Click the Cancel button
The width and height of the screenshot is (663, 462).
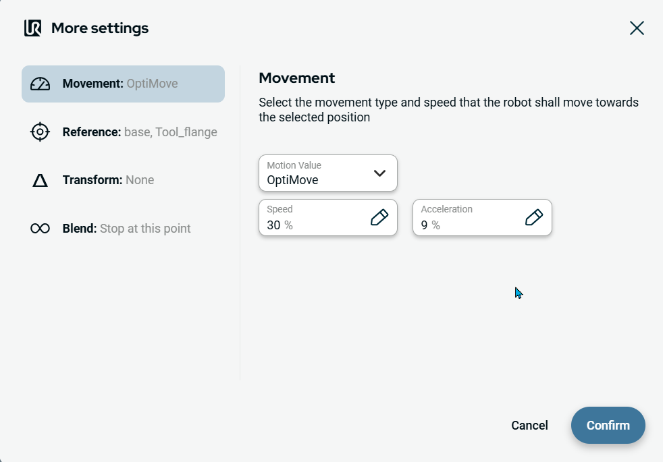529,426
